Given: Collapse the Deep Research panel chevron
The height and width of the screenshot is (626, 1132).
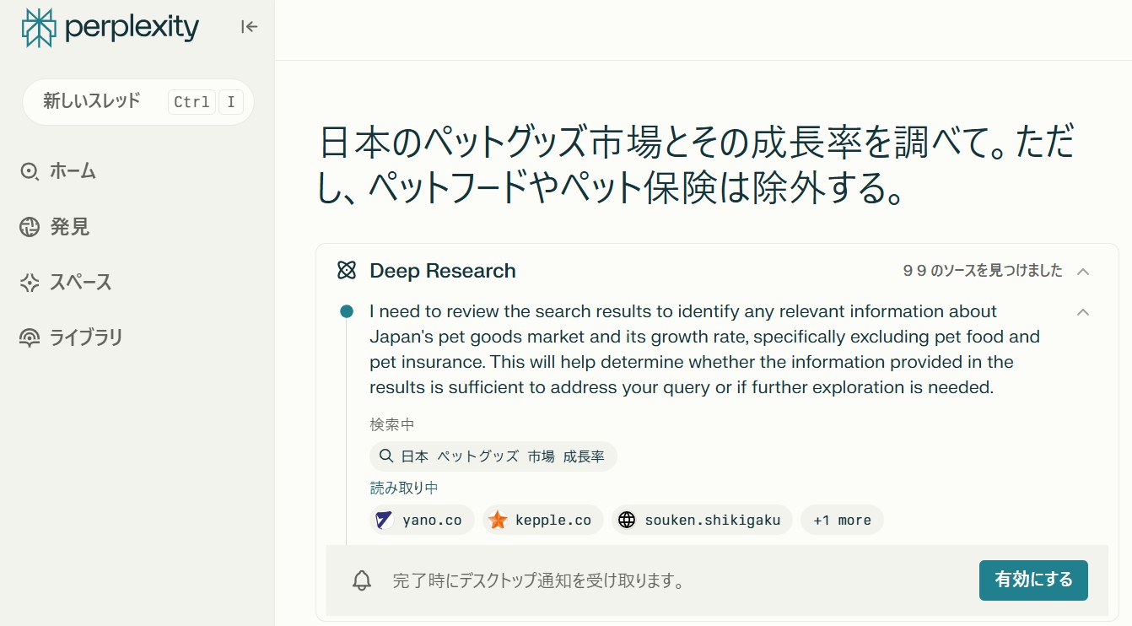Looking at the screenshot, I should pyautogui.click(x=1083, y=271).
